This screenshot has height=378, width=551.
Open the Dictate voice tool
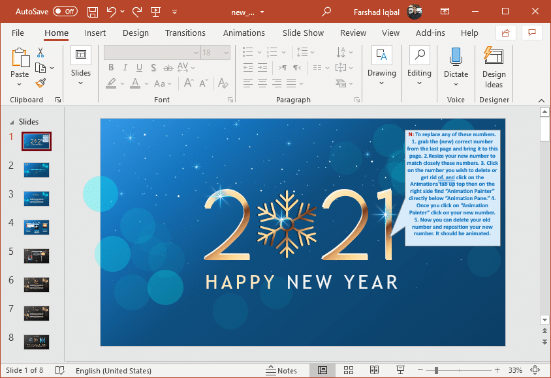pos(456,62)
